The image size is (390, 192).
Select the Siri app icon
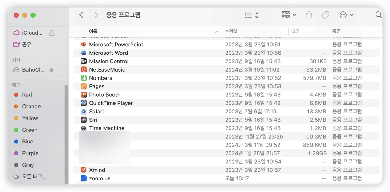coord(84,120)
